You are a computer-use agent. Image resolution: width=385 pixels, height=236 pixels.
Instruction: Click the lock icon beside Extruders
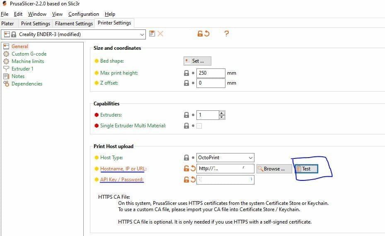[x=186, y=115]
